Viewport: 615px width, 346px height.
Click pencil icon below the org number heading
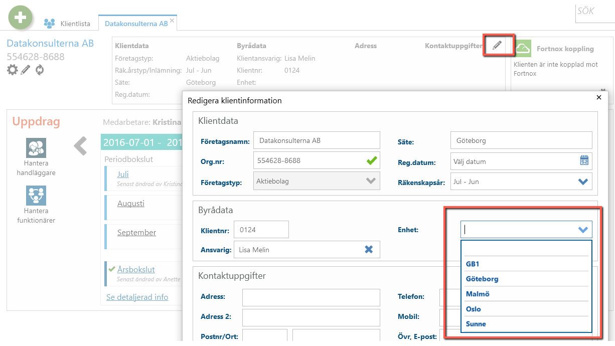click(26, 70)
